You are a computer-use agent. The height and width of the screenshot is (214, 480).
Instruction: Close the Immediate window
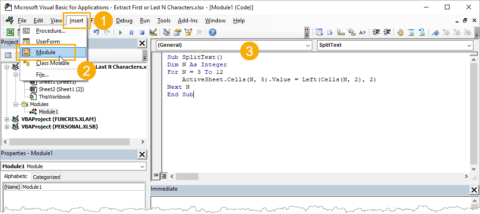[473, 190]
